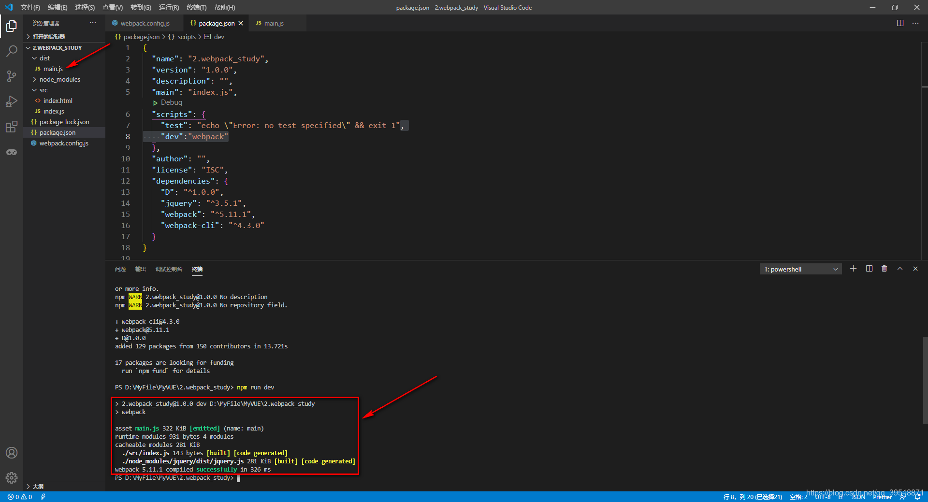Open the 查看(V) menu

tap(113, 7)
